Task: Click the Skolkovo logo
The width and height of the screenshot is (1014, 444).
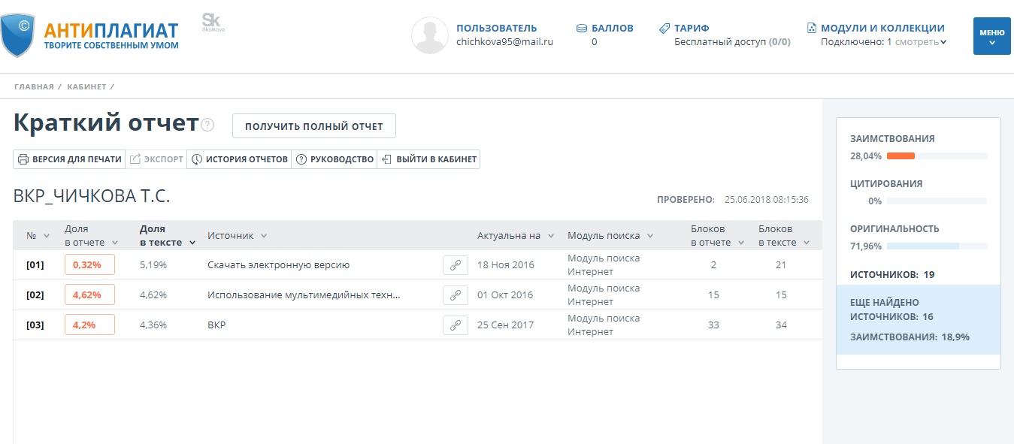Action: click(213, 23)
